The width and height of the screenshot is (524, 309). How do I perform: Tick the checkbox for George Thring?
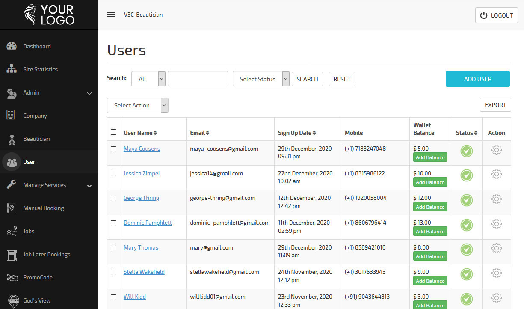pyautogui.click(x=113, y=198)
